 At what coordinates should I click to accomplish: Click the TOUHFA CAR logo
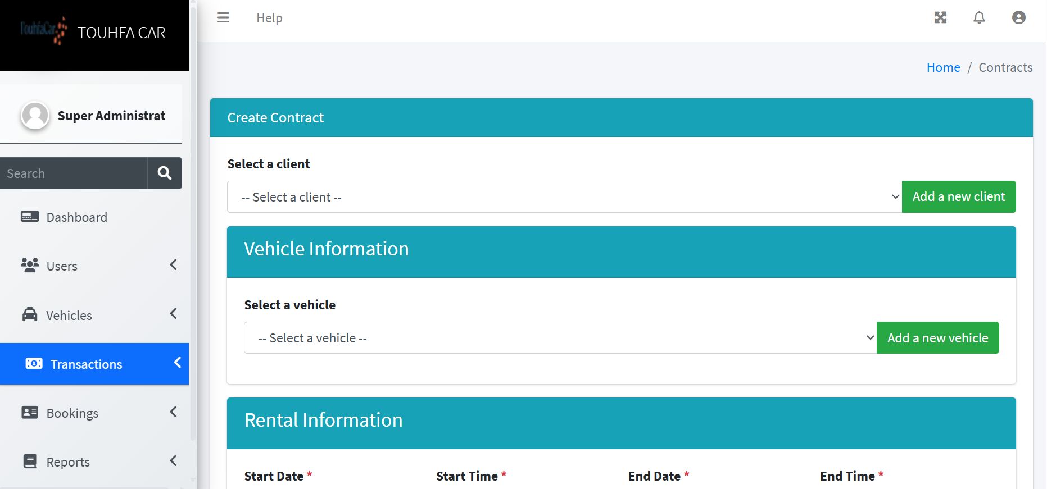pyautogui.click(x=44, y=31)
